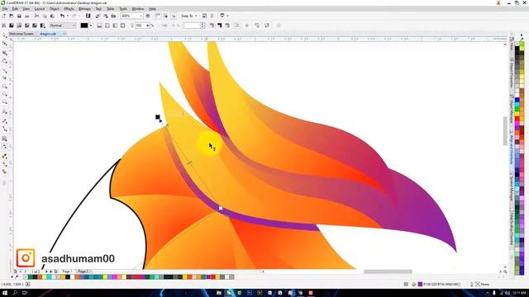The height and width of the screenshot is (297, 529).
Task: Click the Page 1 tab
Action: click(x=67, y=271)
